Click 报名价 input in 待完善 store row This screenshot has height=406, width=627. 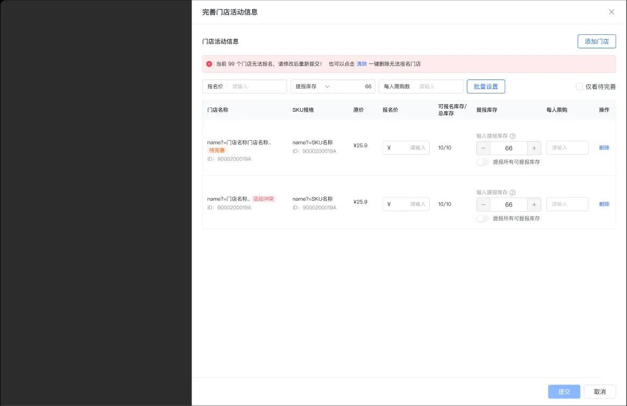point(405,148)
